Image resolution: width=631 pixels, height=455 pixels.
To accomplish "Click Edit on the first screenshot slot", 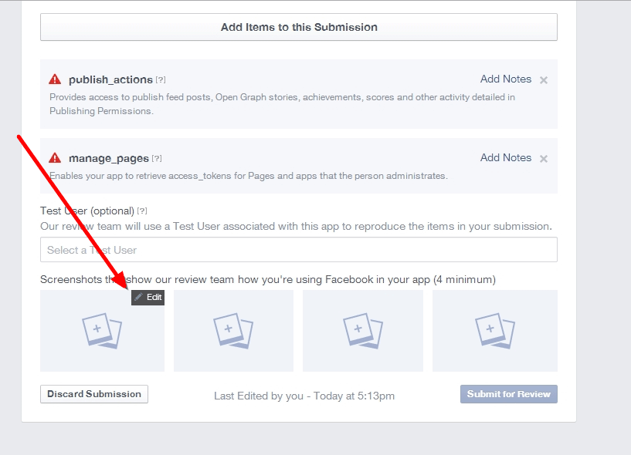I will [x=148, y=298].
